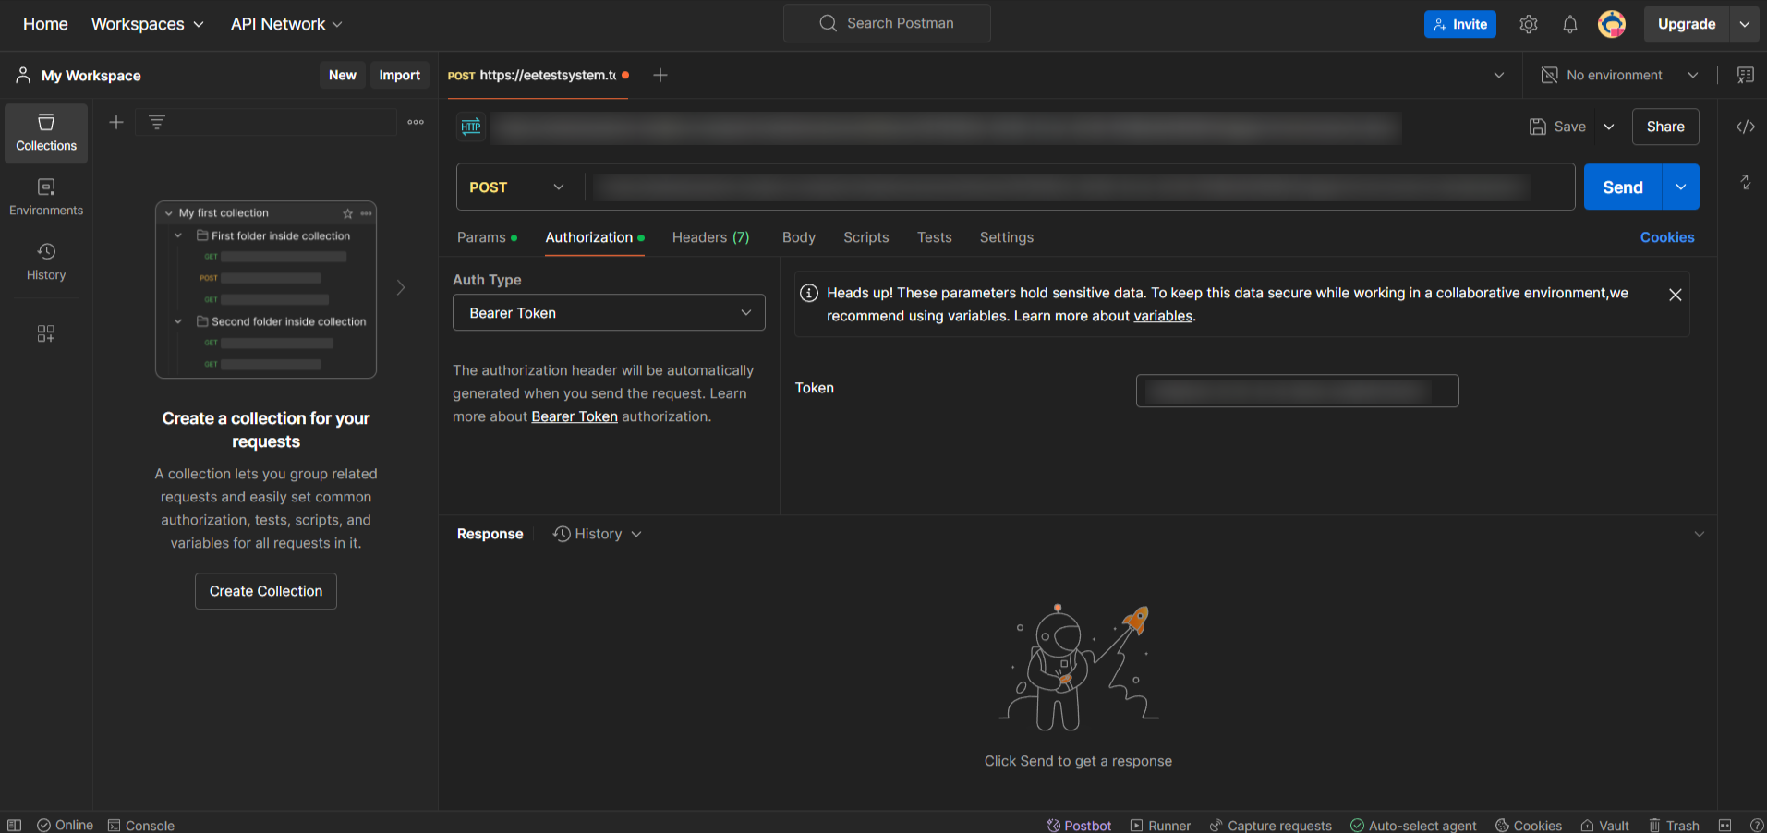This screenshot has width=1767, height=833.
Task: Open the Console in status bar
Action: point(141,825)
